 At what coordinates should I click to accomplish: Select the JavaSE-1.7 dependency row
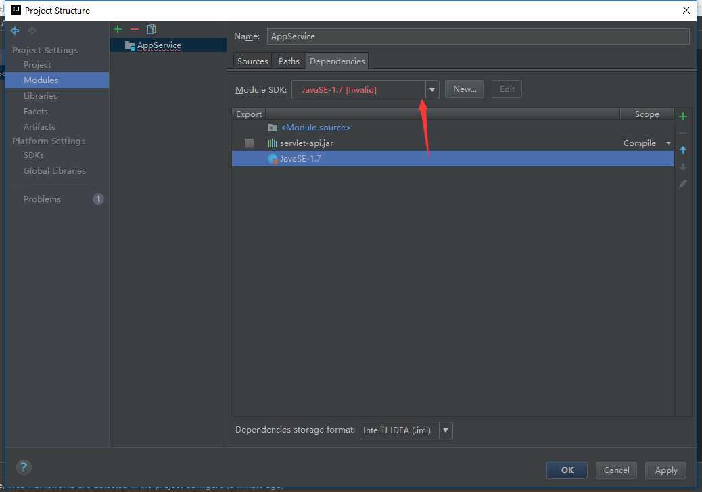(453, 159)
